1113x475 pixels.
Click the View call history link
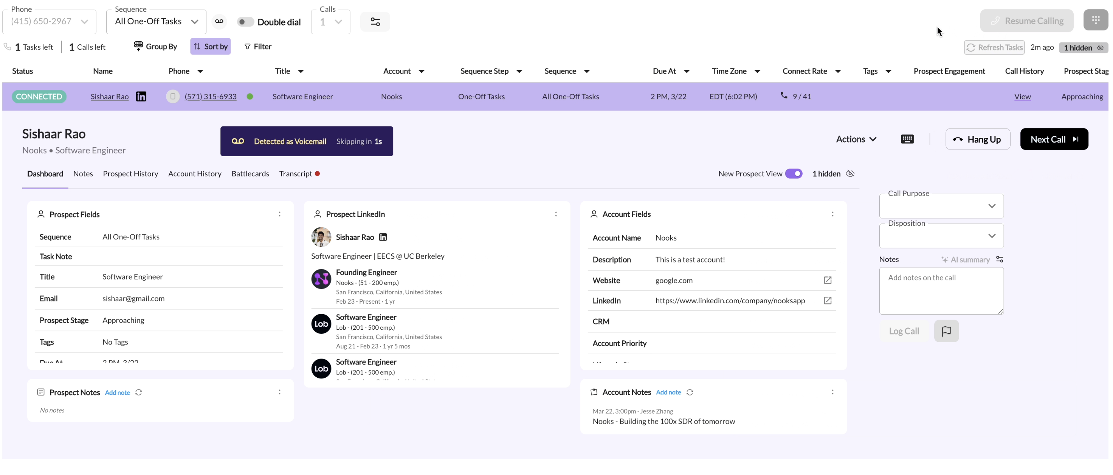point(1022,96)
